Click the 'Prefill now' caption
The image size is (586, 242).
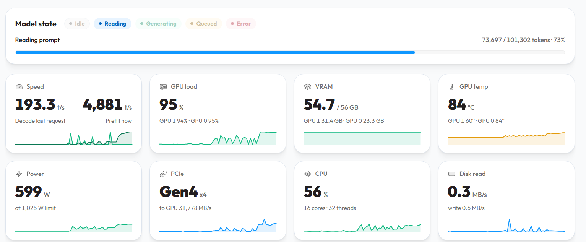click(x=119, y=121)
